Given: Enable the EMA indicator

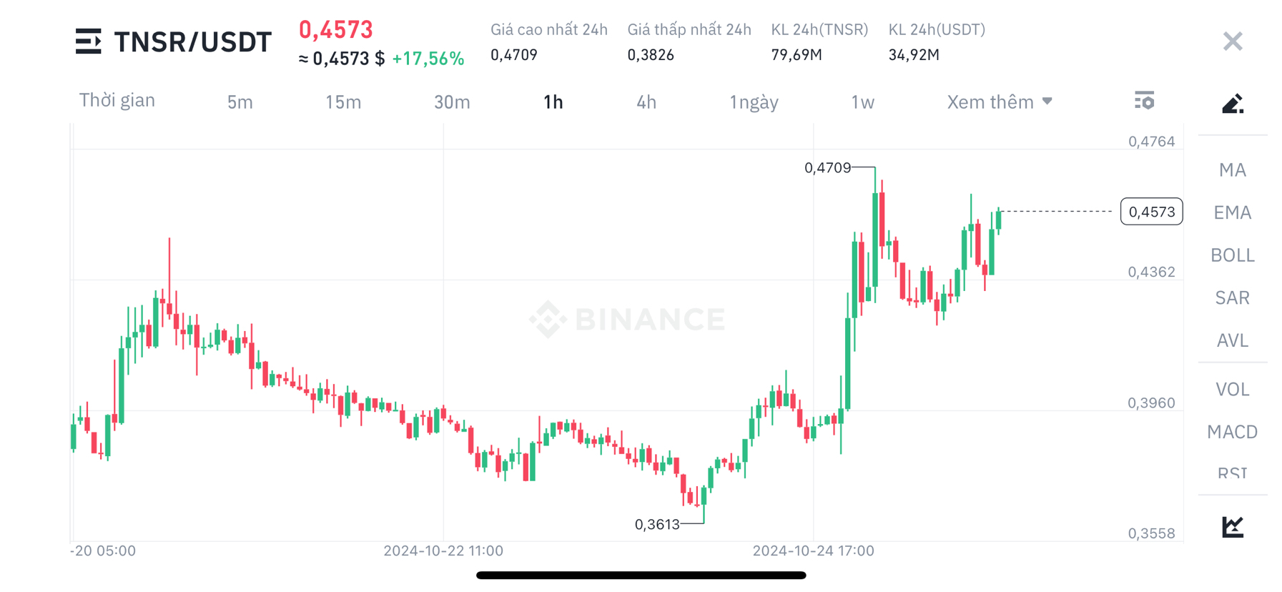Looking at the screenshot, I should tap(1231, 212).
